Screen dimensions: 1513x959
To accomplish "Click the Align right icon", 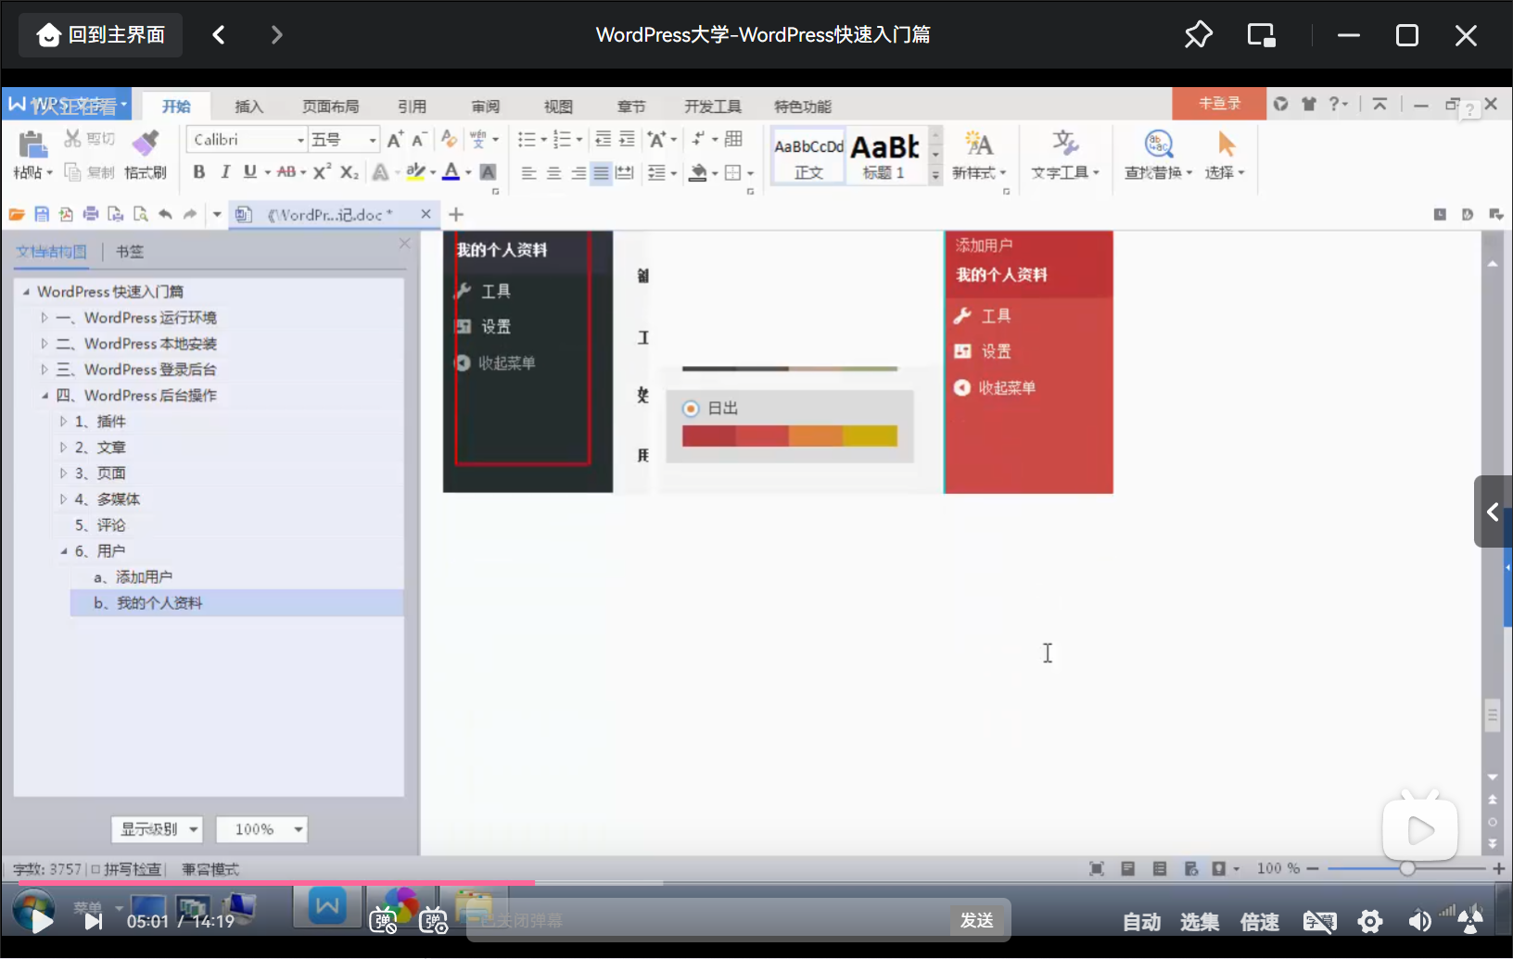I will click(578, 172).
